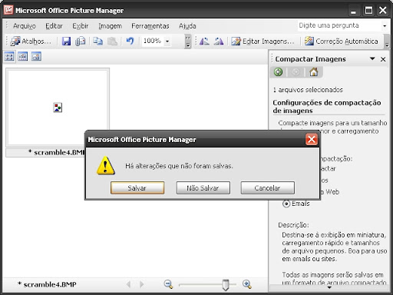
Task: Click the zoom out magnifier icon
Action: click(x=168, y=284)
